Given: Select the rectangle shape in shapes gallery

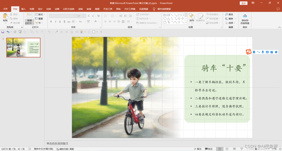Looking at the screenshot, I should 179,15.
